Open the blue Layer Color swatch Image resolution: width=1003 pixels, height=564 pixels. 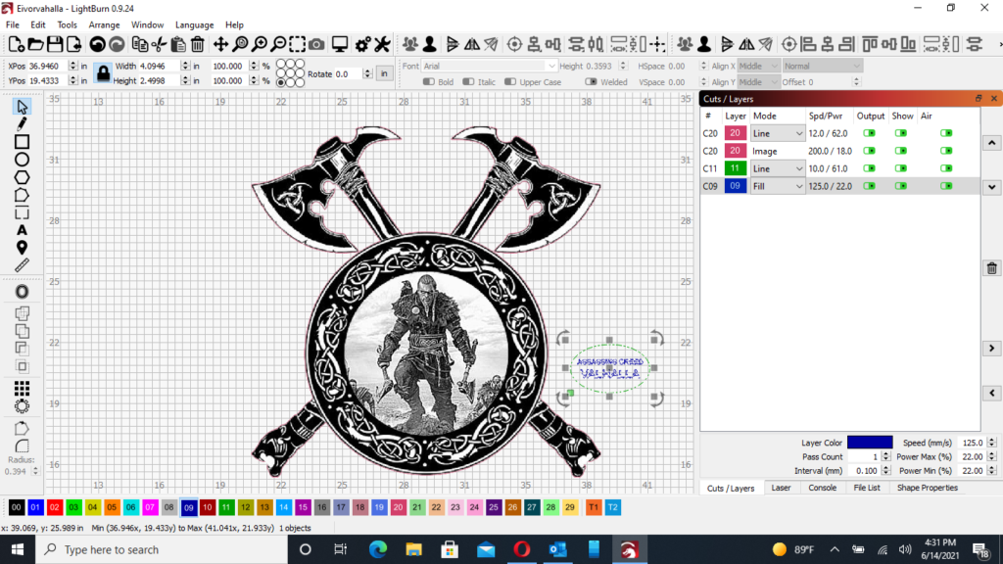(870, 443)
